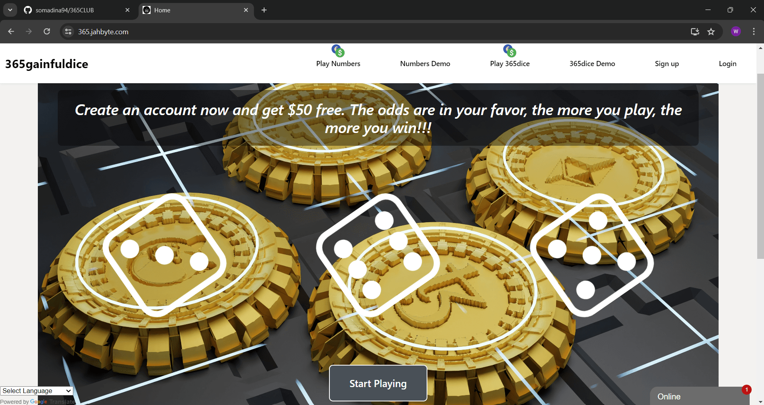Reload the page with the refresh icon
The width and height of the screenshot is (764, 405).
point(47,31)
